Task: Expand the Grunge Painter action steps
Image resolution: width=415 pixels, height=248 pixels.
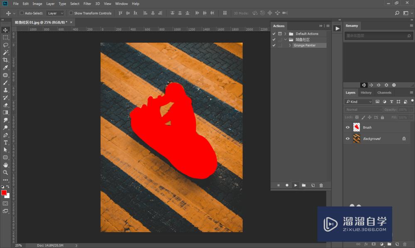Action: (x=290, y=45)
